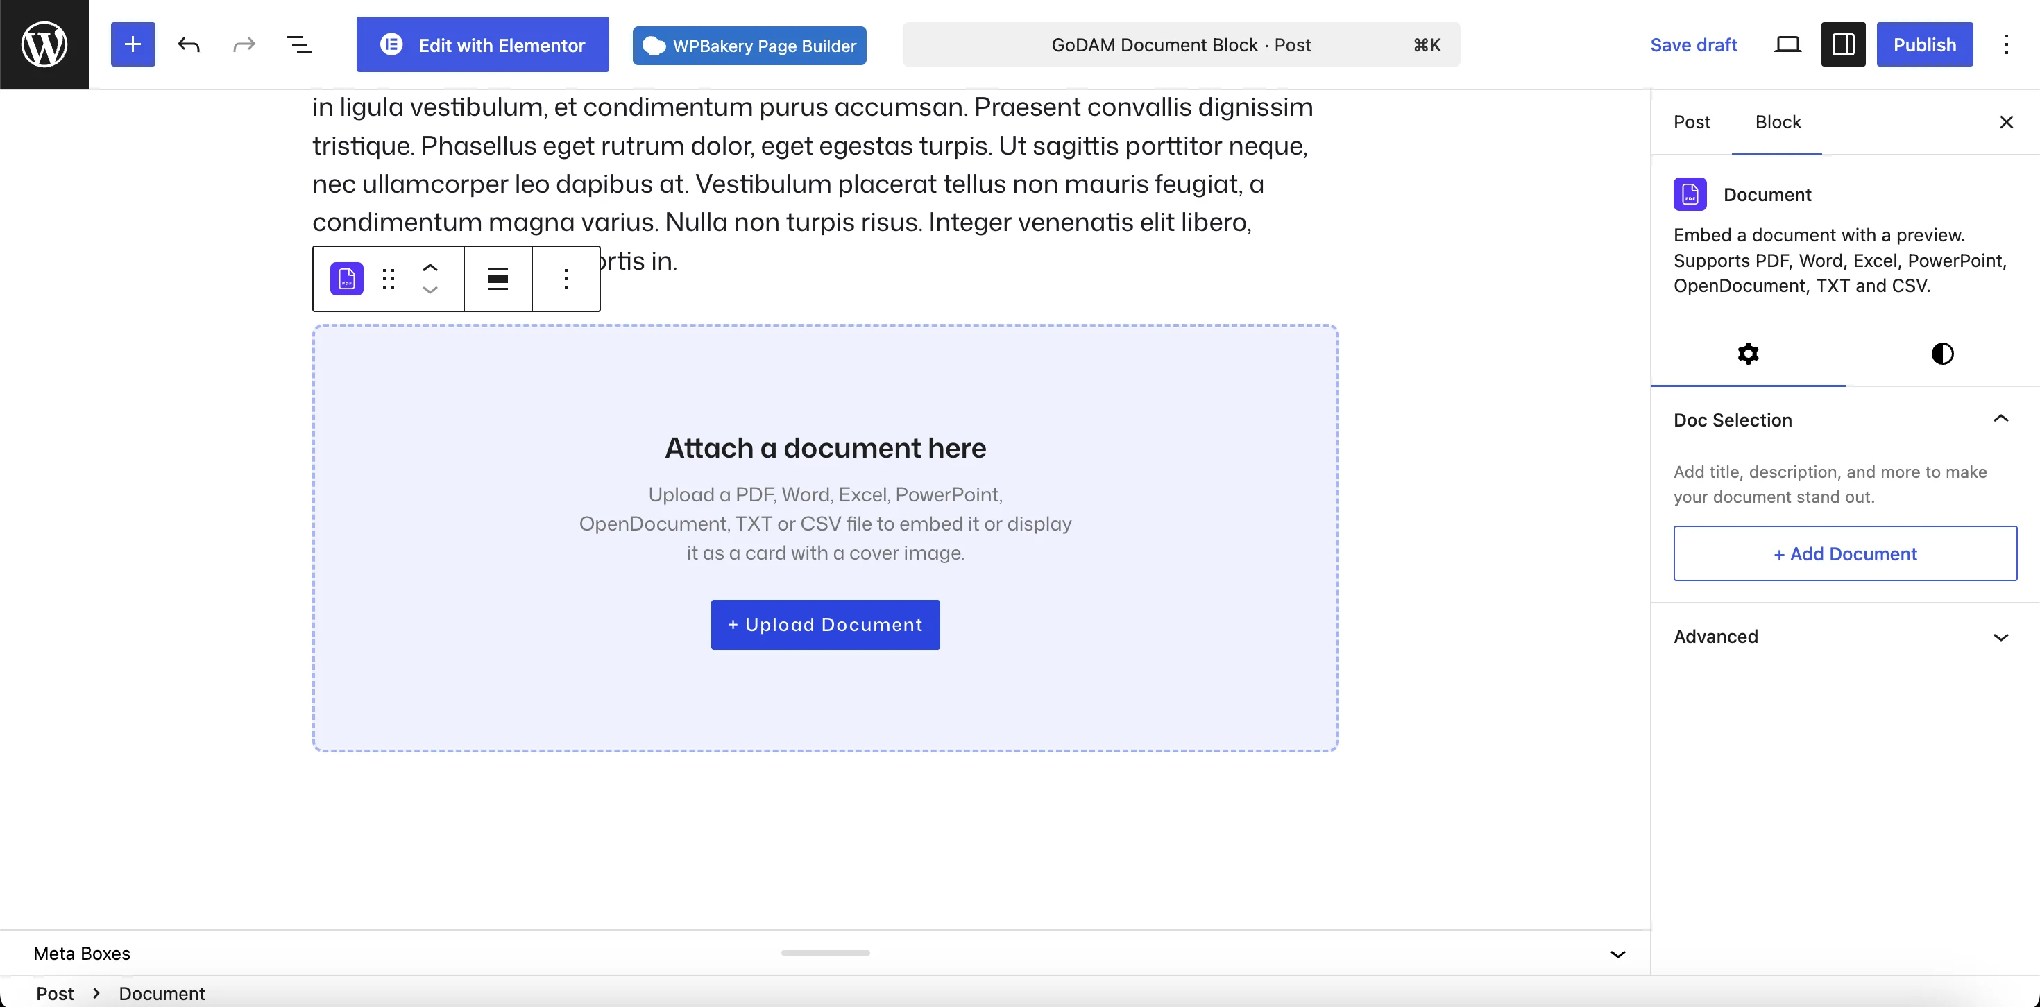Open command palette from GoDAM Document Block title
2040x1007 pixels.
(1181, 44)
